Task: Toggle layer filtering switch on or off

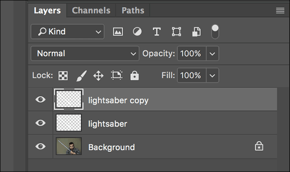Action: 215,32
